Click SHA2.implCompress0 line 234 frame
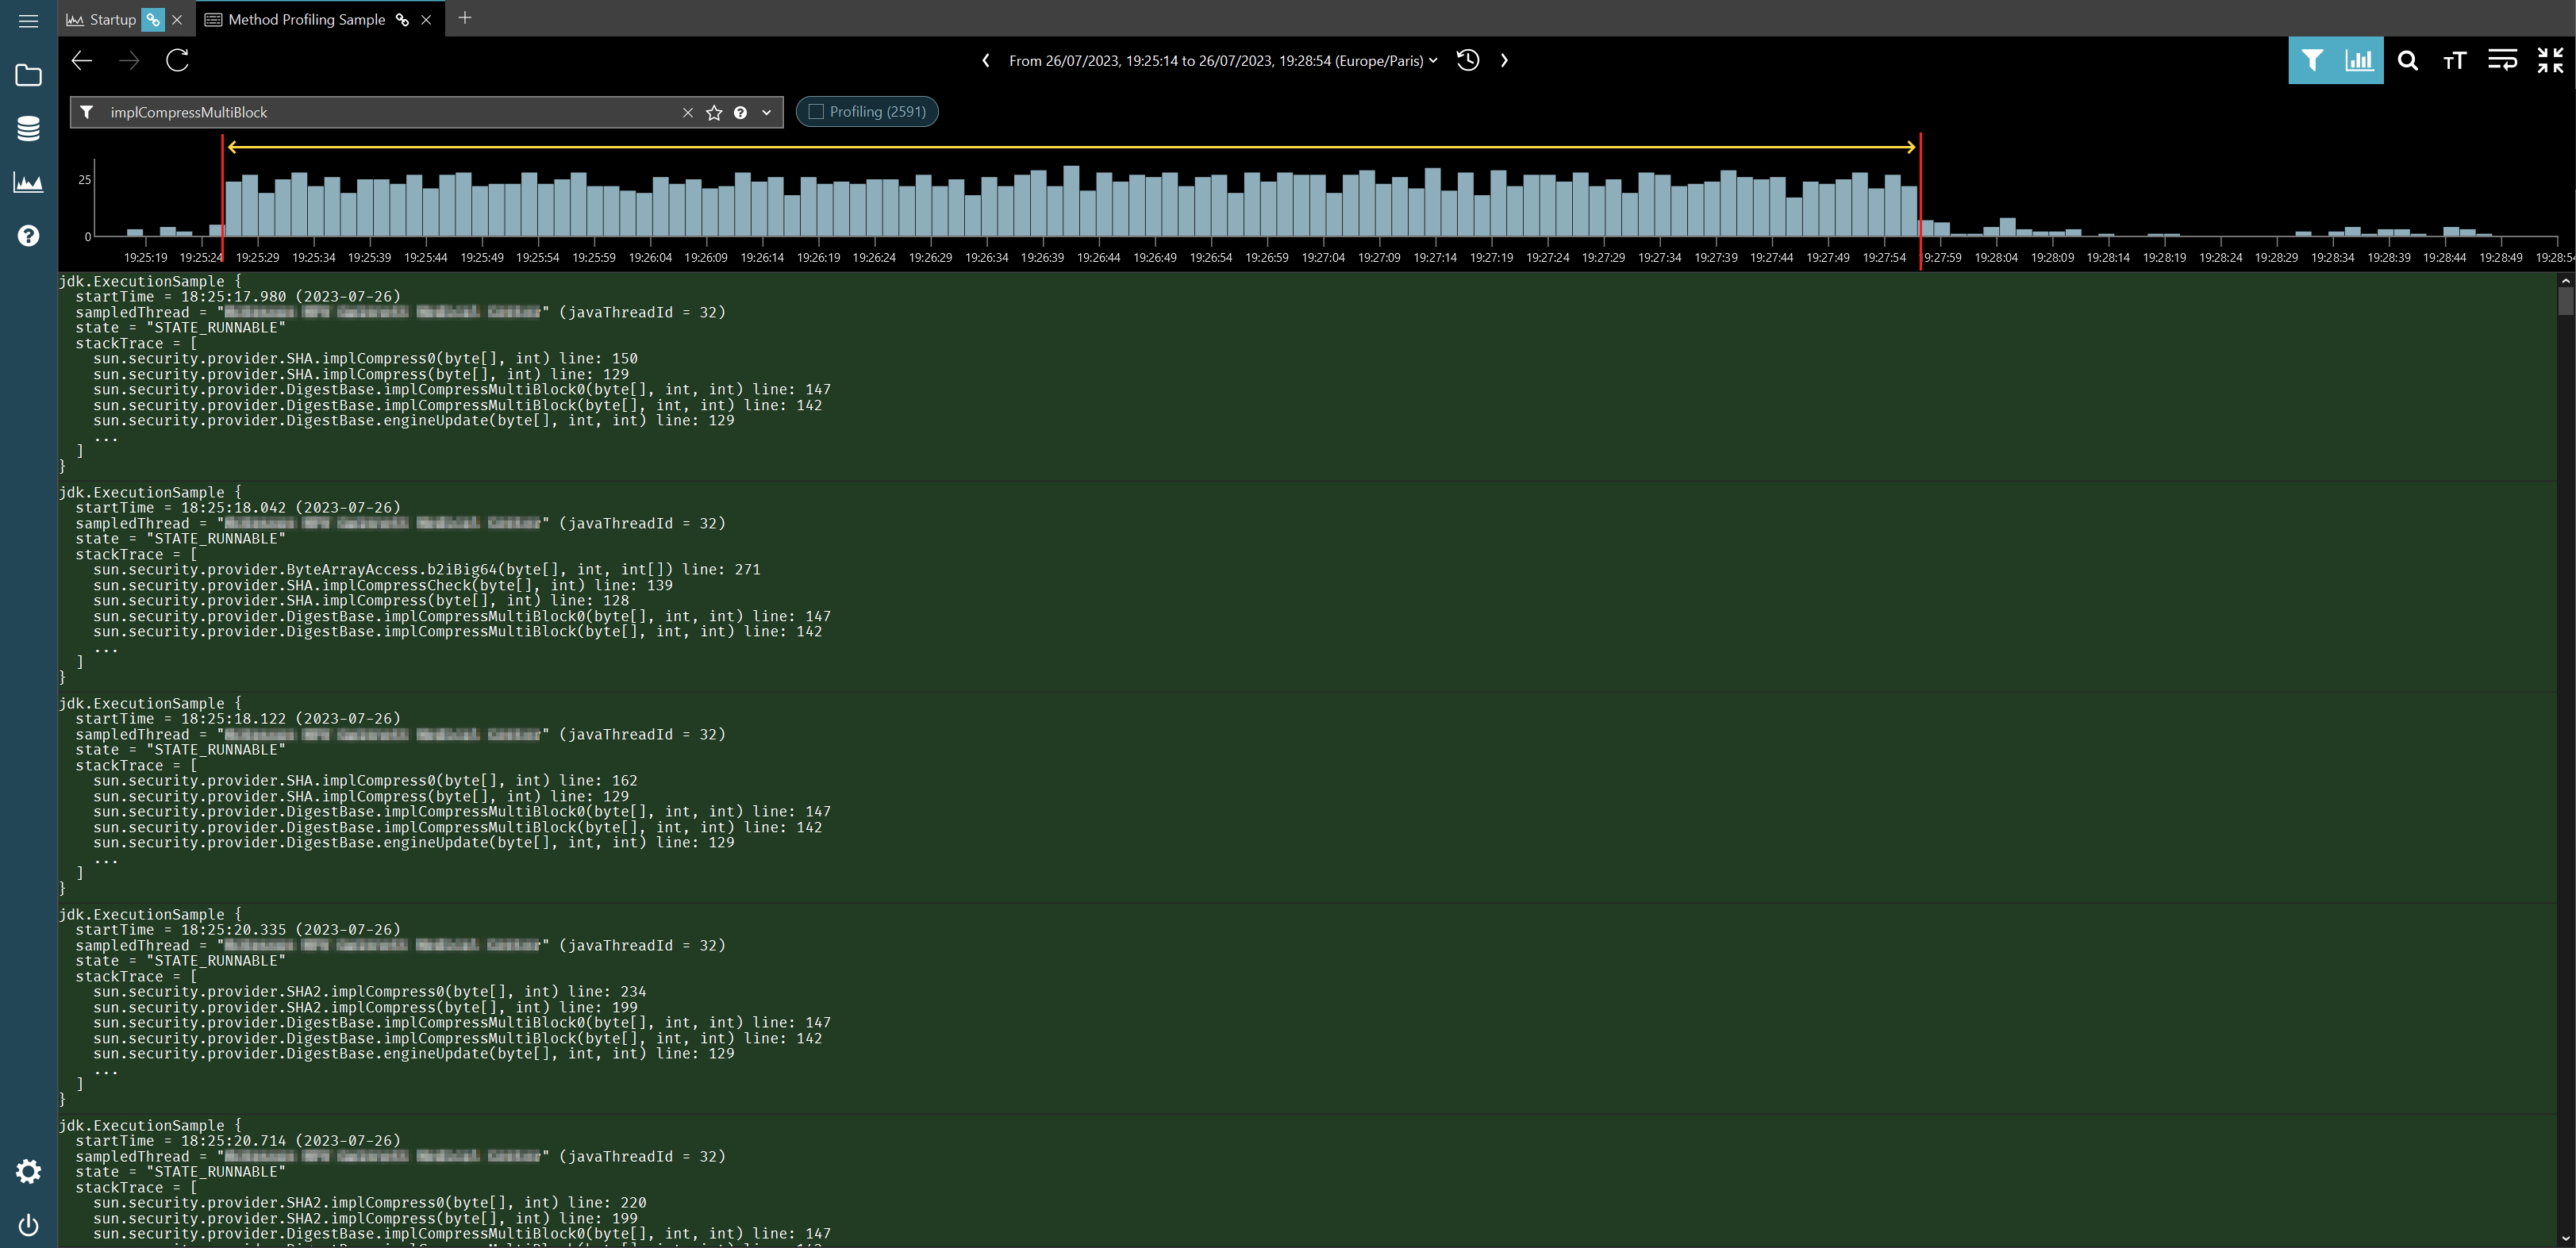 [370, 992]
